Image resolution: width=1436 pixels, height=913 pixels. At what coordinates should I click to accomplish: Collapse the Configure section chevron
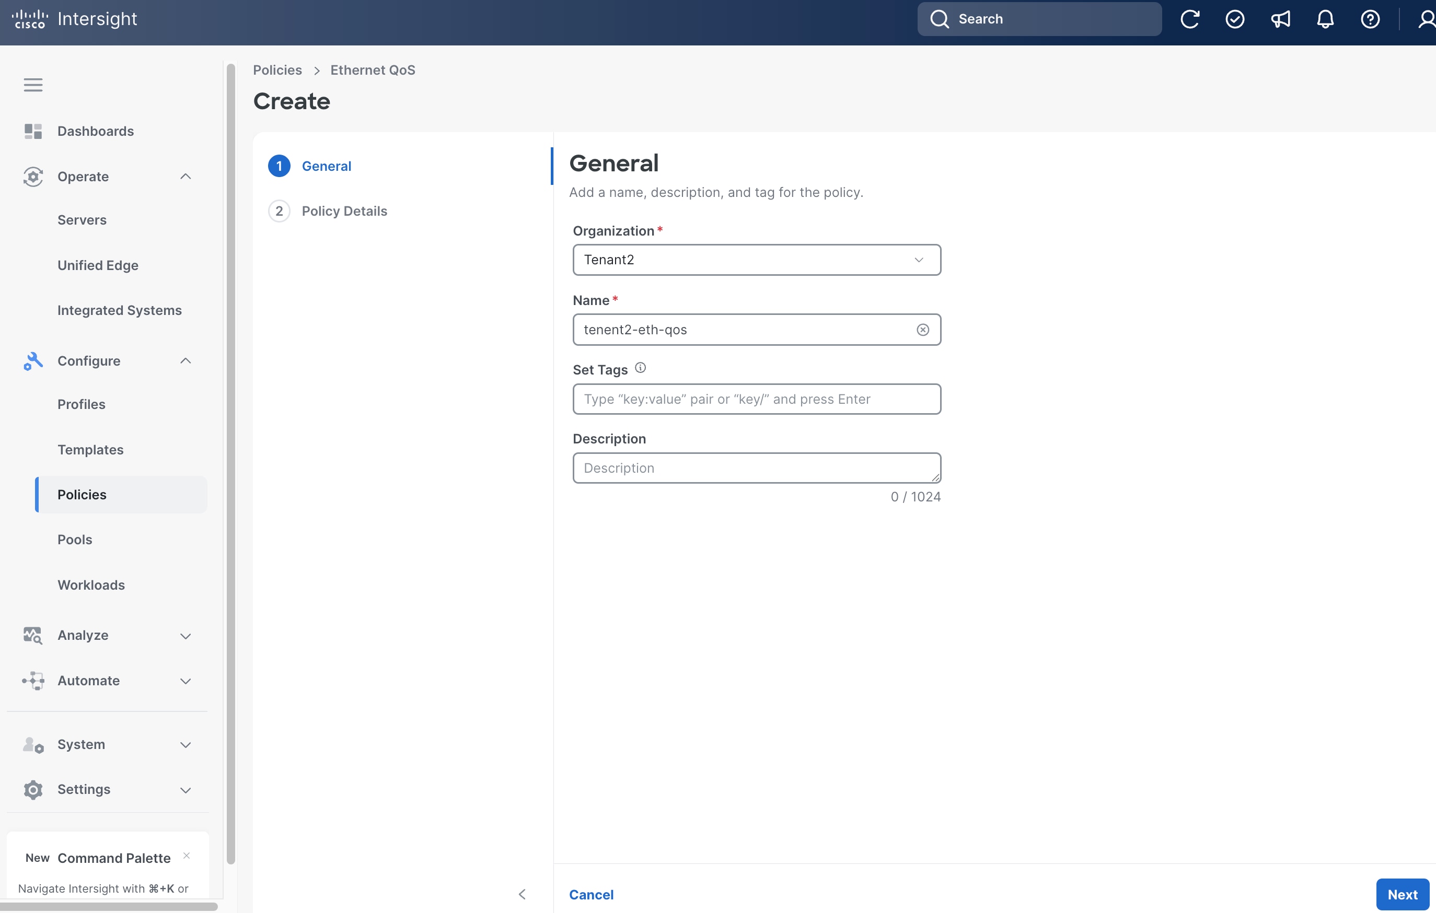[x=186, y=361]
